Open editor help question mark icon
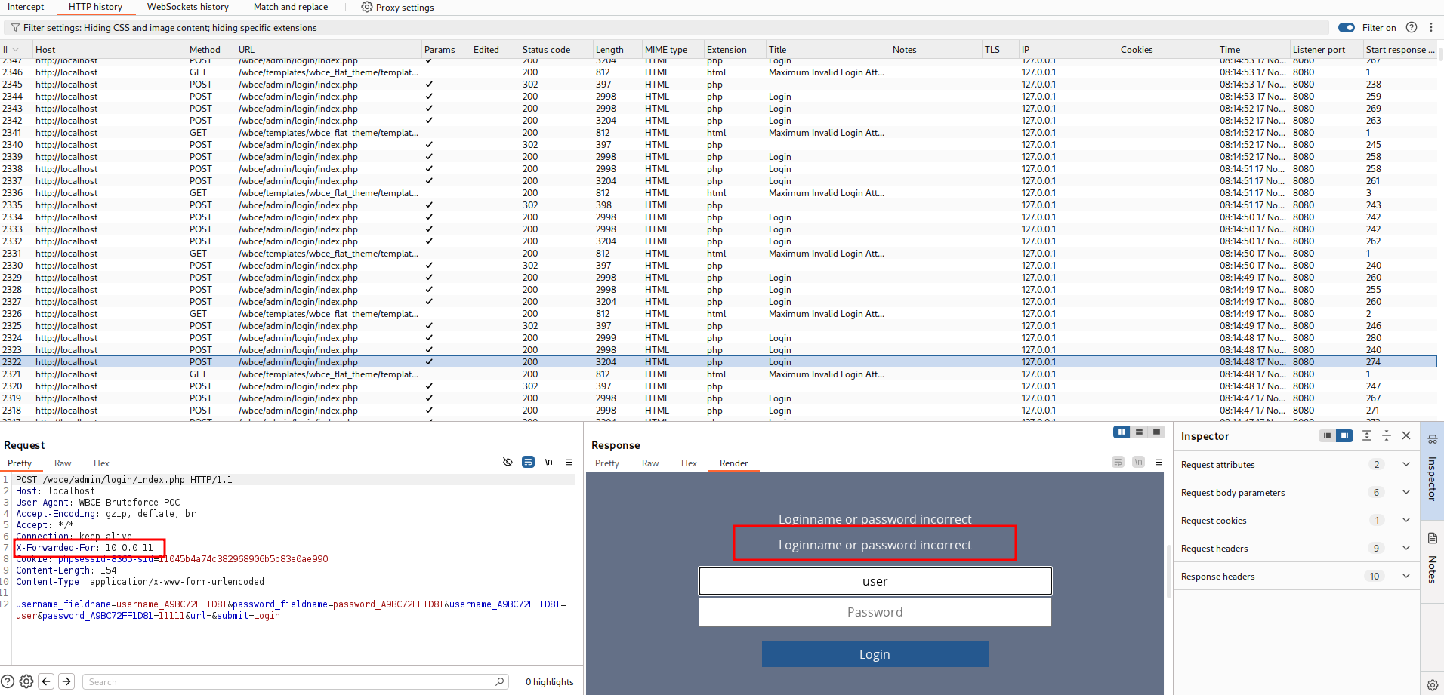Image resolution: width=1444 pixels, height=695 pixels. [8, 681]
